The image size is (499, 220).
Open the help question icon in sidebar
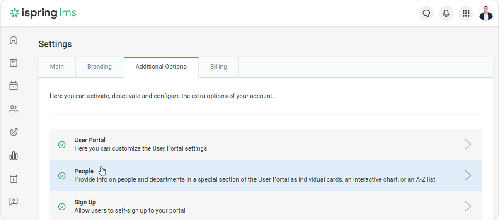[14, 202]
